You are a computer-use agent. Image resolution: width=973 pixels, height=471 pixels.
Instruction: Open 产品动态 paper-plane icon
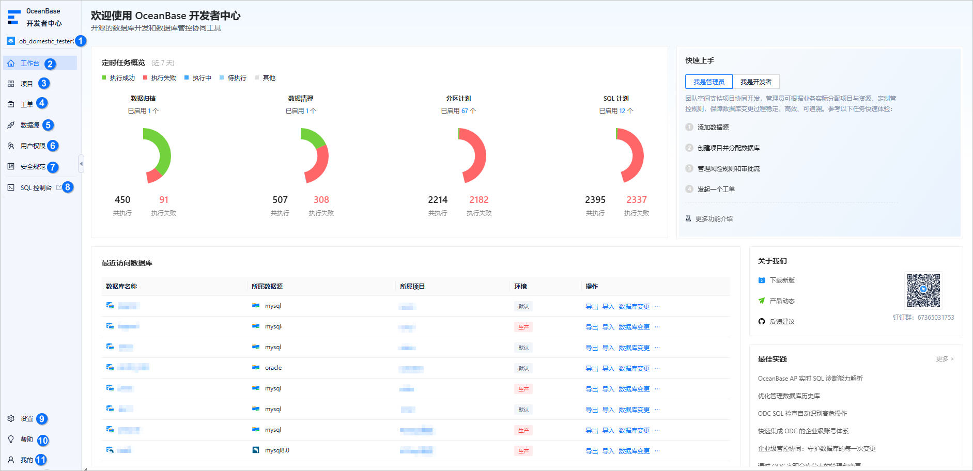(761, 301)
